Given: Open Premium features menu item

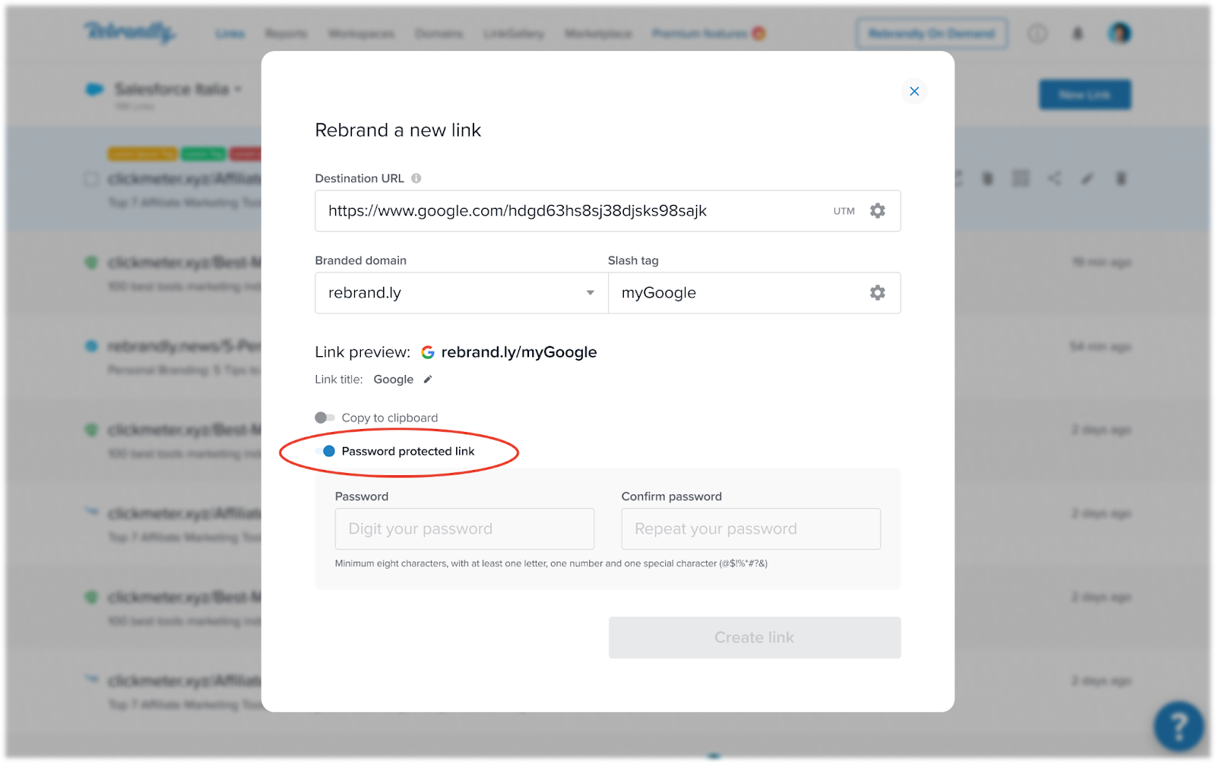Looking at the screenshot, I should coord(708,33).
